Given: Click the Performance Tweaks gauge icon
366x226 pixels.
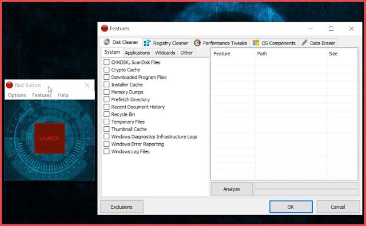Looking at the screenshot, I should (x=197, y=43).
